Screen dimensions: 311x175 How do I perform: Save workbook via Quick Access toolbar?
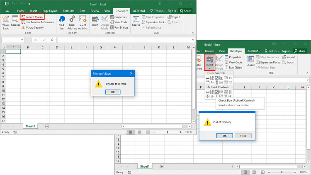coord(7,4)
